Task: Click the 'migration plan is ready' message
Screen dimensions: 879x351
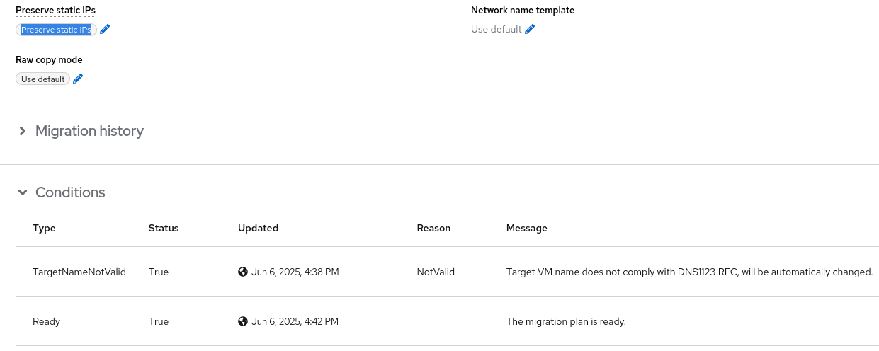Action: click(566, 321)
